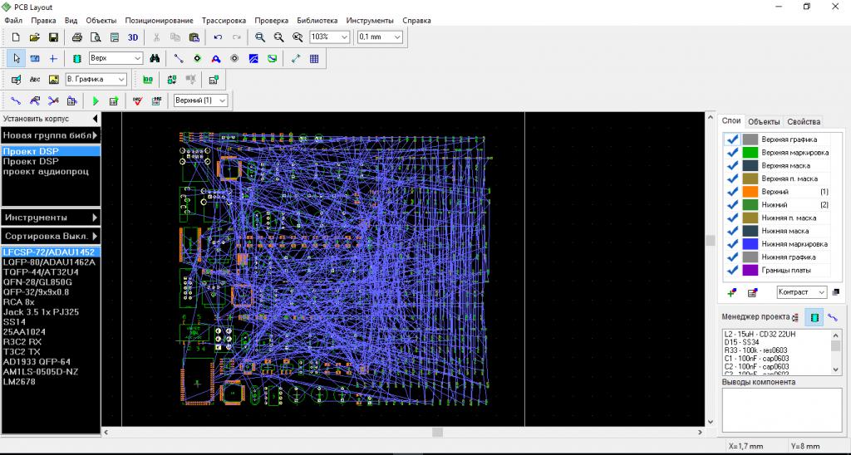Click the Open folder icon
The width and height of the screenshot is (851, 455).
point(35,37)
